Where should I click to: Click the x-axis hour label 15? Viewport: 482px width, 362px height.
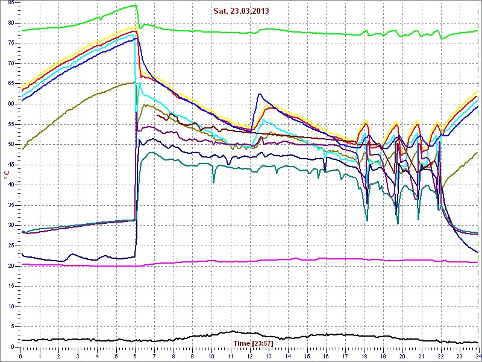pos(307,356)
